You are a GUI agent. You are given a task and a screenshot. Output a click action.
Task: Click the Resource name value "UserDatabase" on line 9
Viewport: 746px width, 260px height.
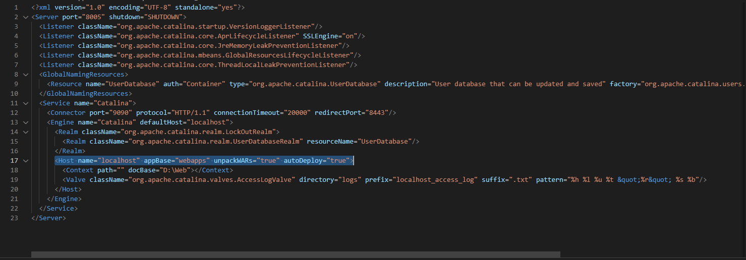tap(132, 84)
